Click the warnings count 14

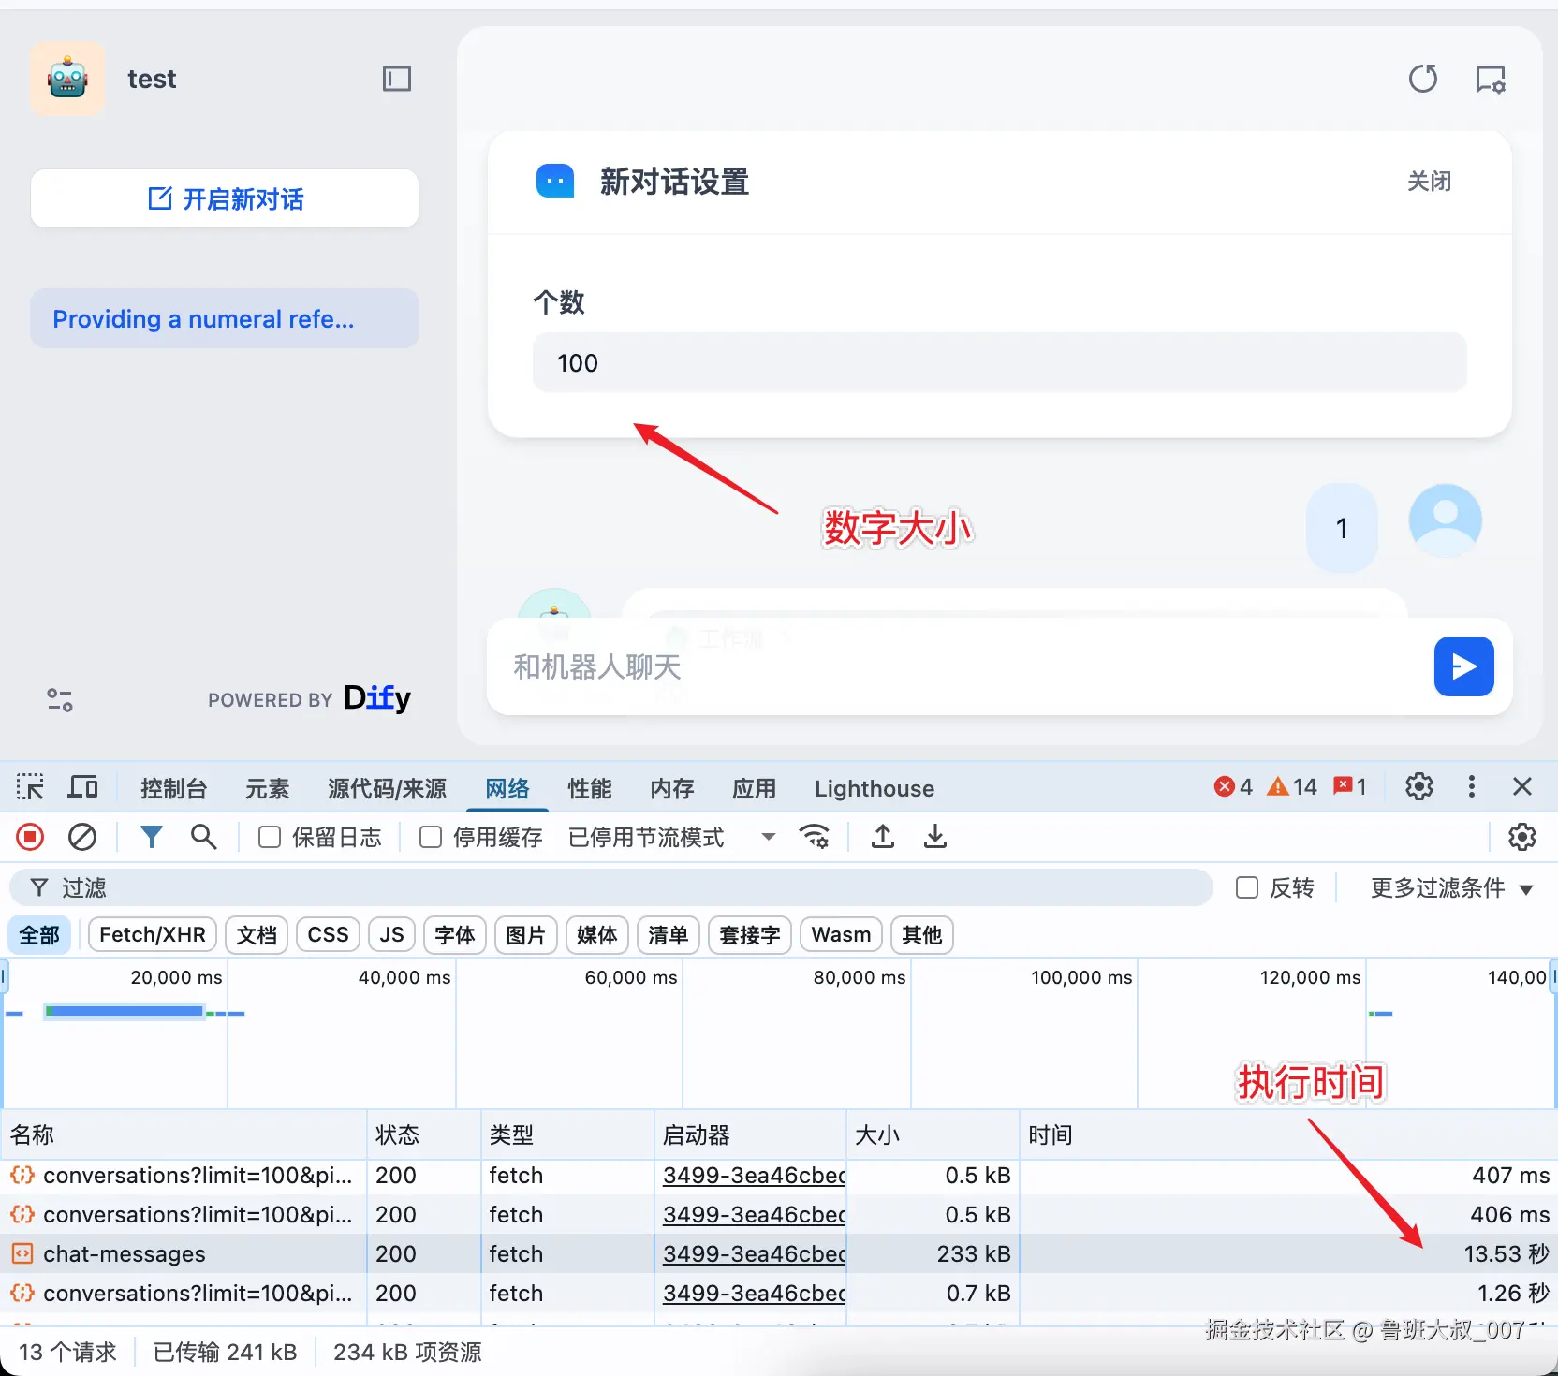[x=1292, y=786]
